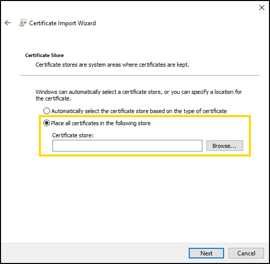Image resolution: width=270 pixels, height=264 pixels.
Task: Click the gray footer bar beside Next
Action: point(95,253)
